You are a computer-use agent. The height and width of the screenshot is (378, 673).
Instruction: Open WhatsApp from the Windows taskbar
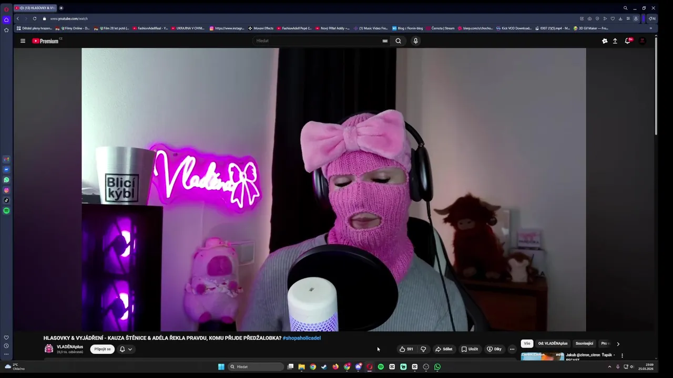tap(437, 367)
